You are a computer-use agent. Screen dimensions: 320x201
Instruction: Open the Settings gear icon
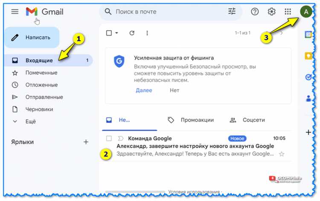(271, 11)
